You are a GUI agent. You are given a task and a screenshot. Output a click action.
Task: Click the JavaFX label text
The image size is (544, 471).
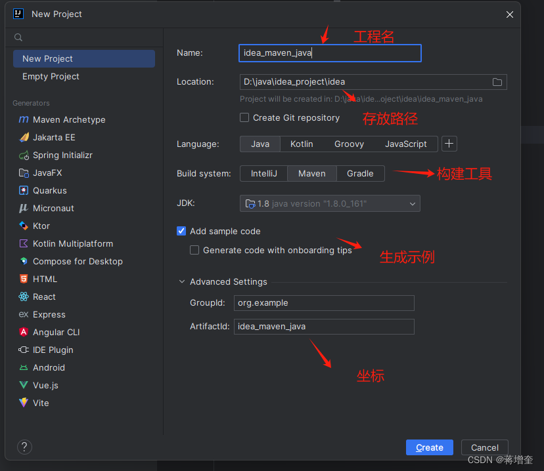(x=47, y=173)
